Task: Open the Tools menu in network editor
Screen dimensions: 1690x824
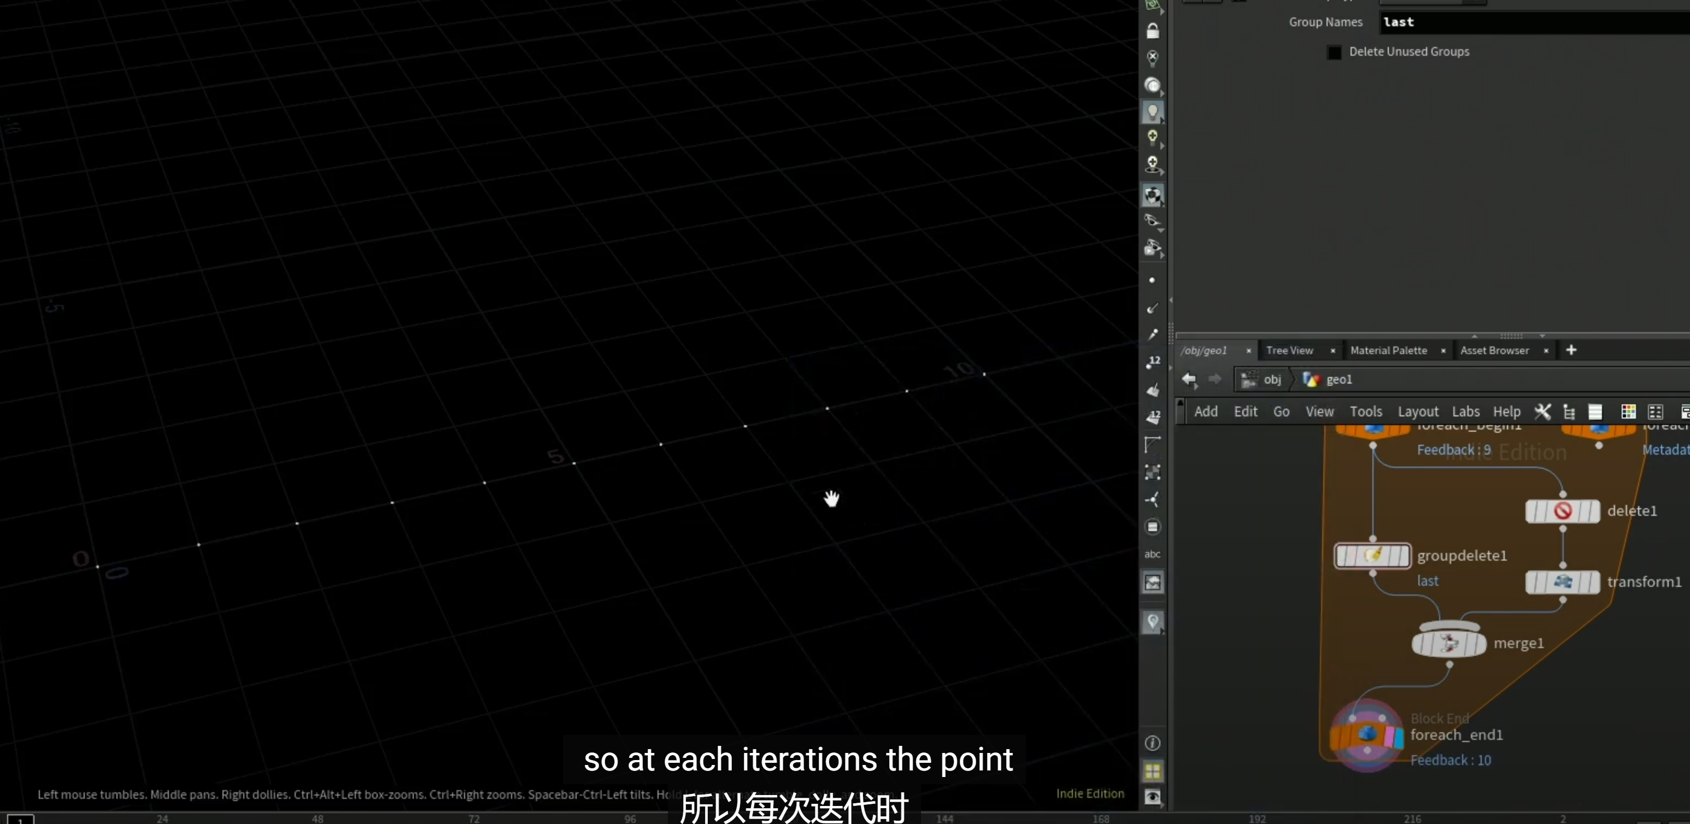Action: coord(1366,411)
